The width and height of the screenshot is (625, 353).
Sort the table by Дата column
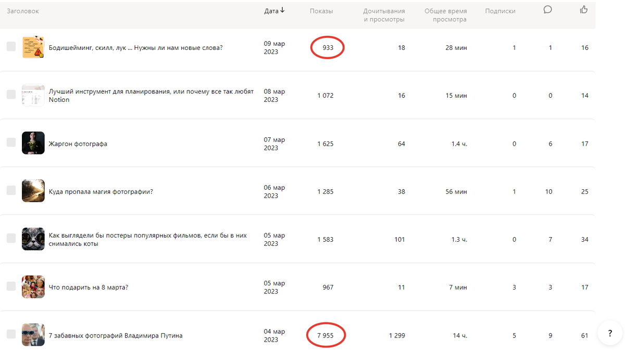tap(271, 11)
